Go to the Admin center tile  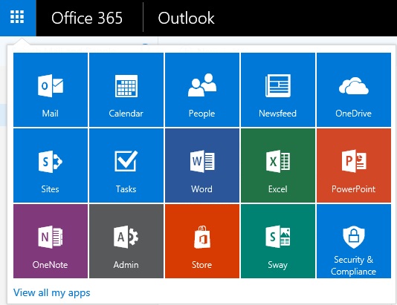pyautogui.click(x=126, y=241)
